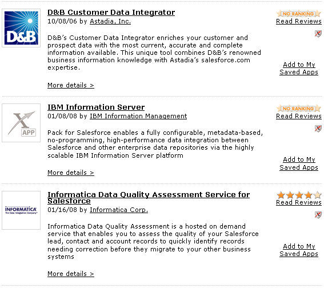
Task: Click the small icon below D&B's Read Reviews
Action: click(x=318, y=34)
